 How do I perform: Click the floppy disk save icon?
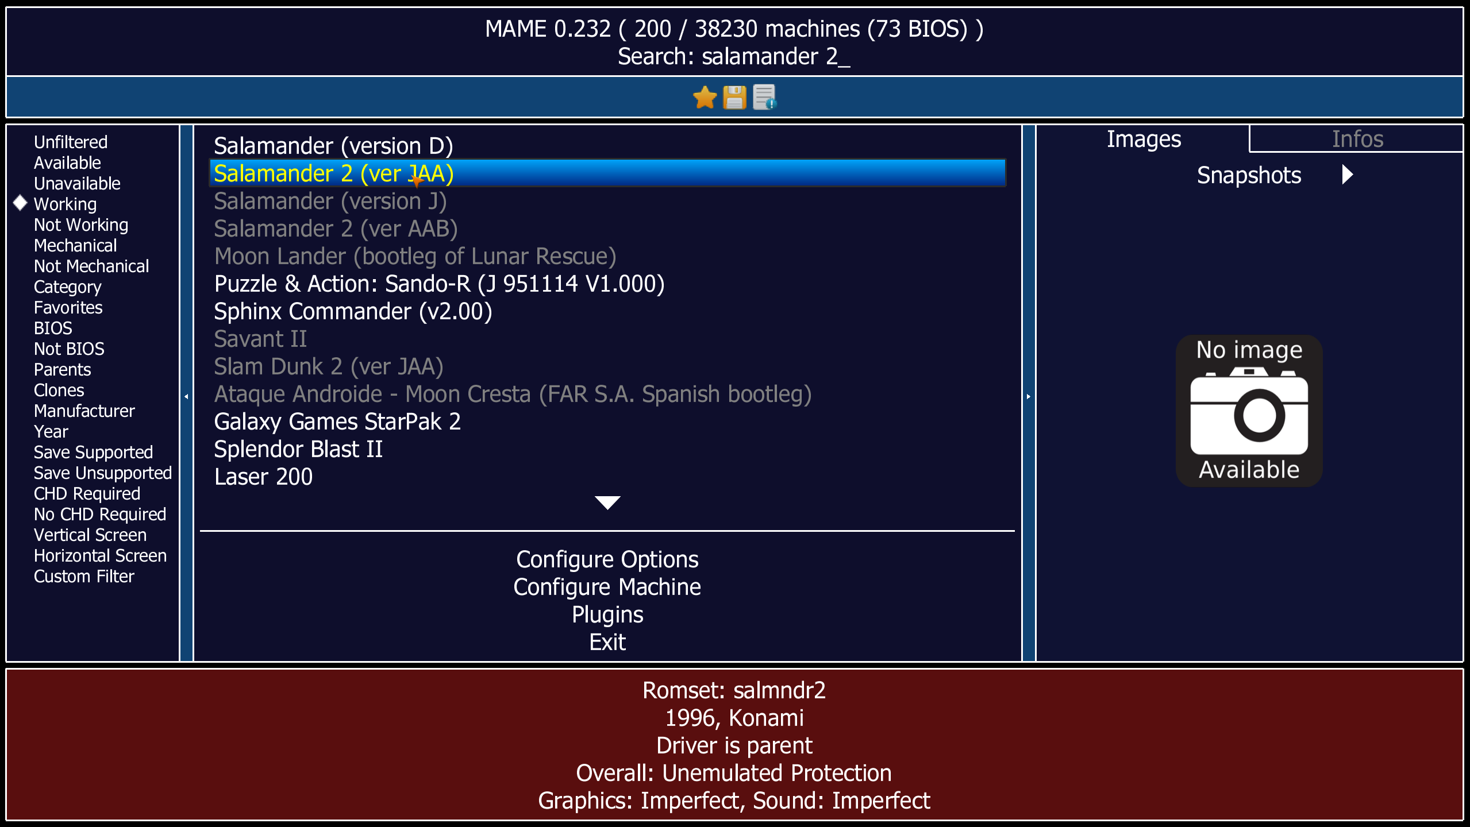(x=734, y=97)
